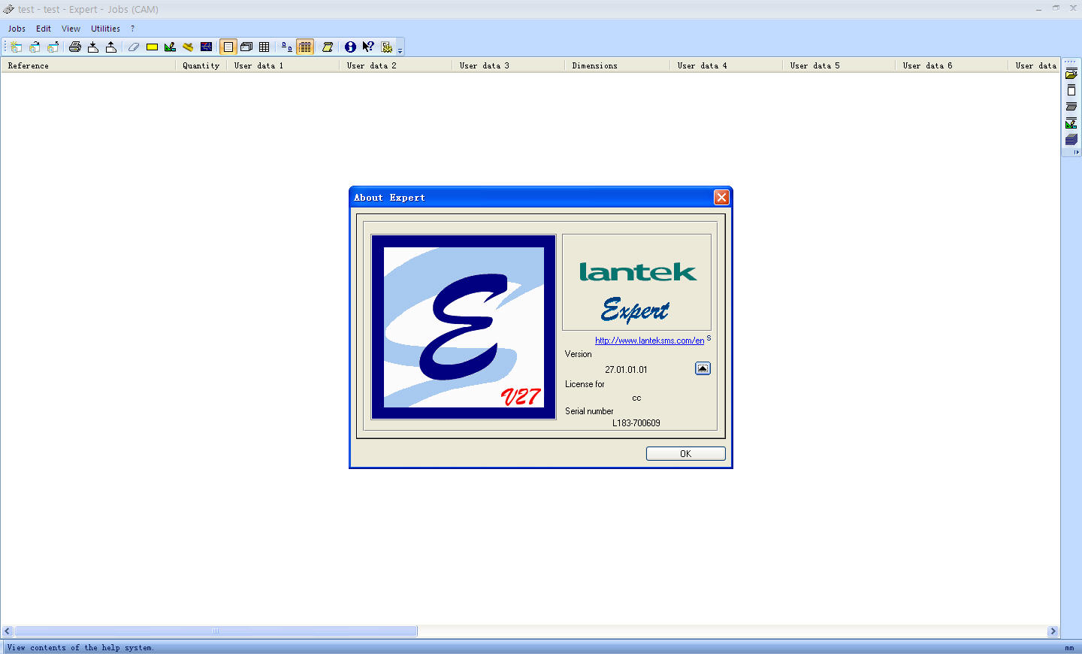Open the Jobs menu
1082x654 pixels.
tap(17, 29)
